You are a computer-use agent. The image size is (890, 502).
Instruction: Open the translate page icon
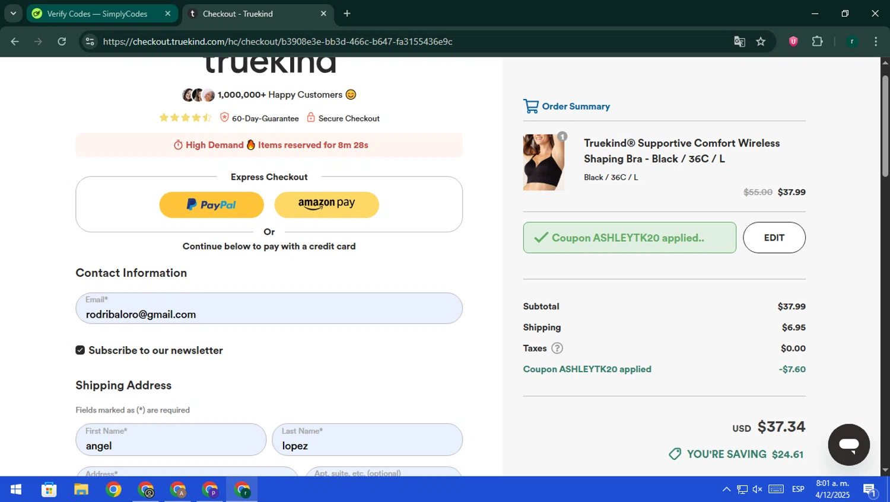tap(739, 41)
